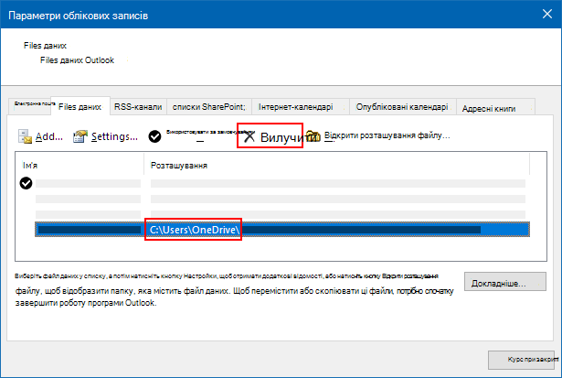Select the Files даних tab
Viewport: 562px width, 378px height.
(x=80, y=106)
